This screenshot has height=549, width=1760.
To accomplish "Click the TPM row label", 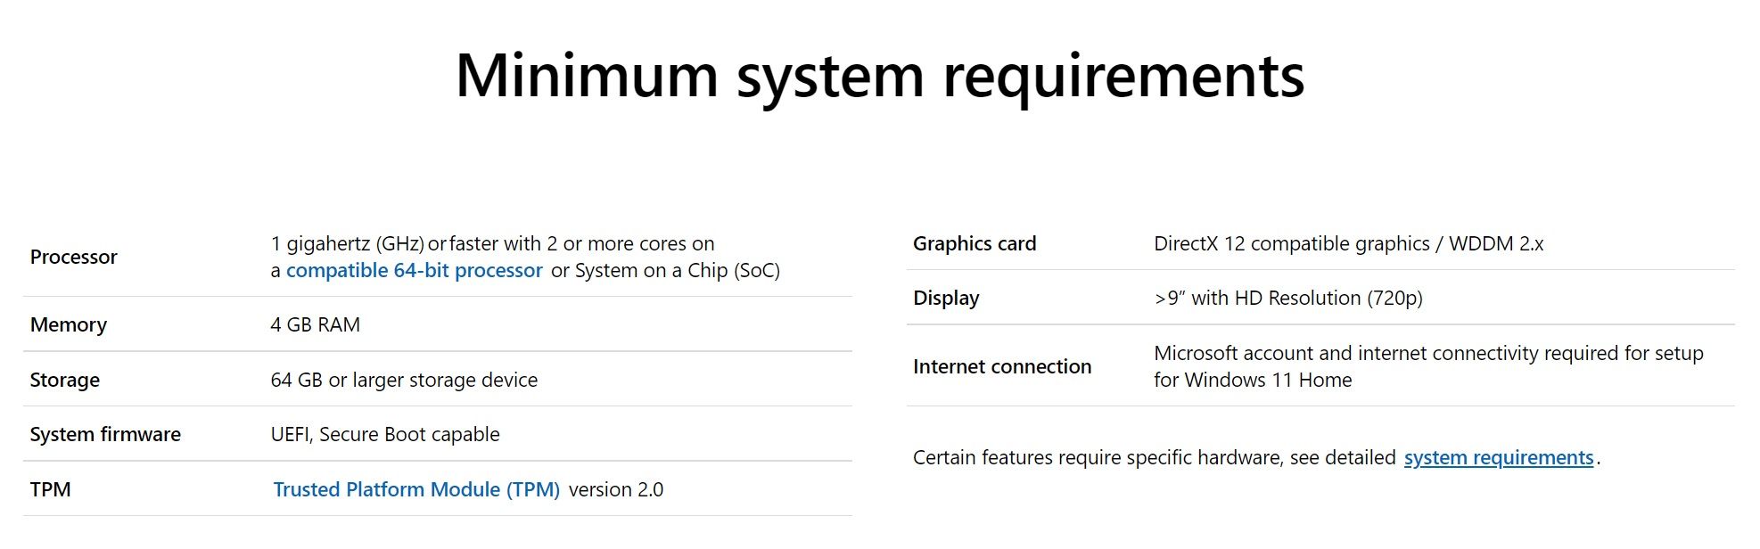I will coord(51,490).
